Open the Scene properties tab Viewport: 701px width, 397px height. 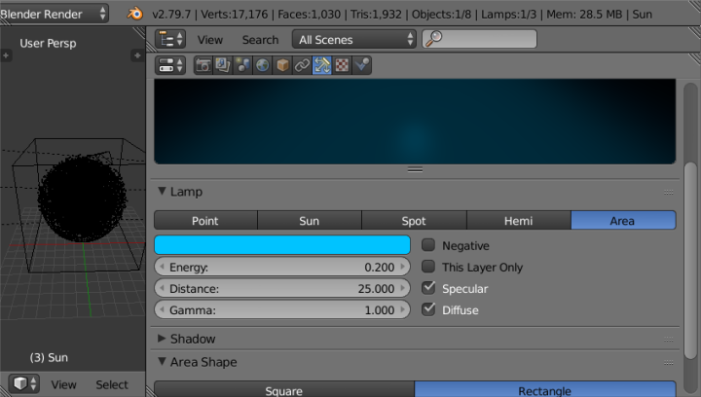242,65
